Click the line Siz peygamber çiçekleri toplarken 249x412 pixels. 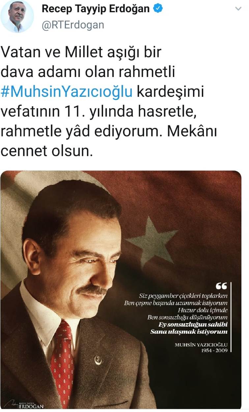[x=183, y=295]
